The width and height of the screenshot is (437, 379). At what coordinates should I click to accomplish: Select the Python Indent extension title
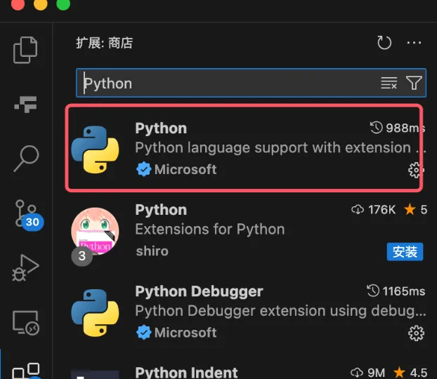point(186,372)
